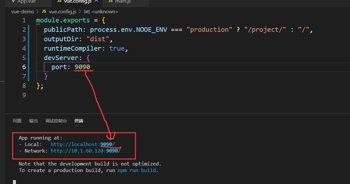Click line number 6 in the gutter
350x184 pixels.
click(24, 67)
